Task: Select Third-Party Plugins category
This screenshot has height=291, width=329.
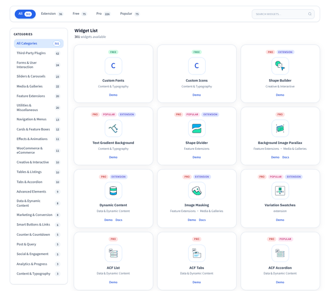Action: click(x=38, y=53)
